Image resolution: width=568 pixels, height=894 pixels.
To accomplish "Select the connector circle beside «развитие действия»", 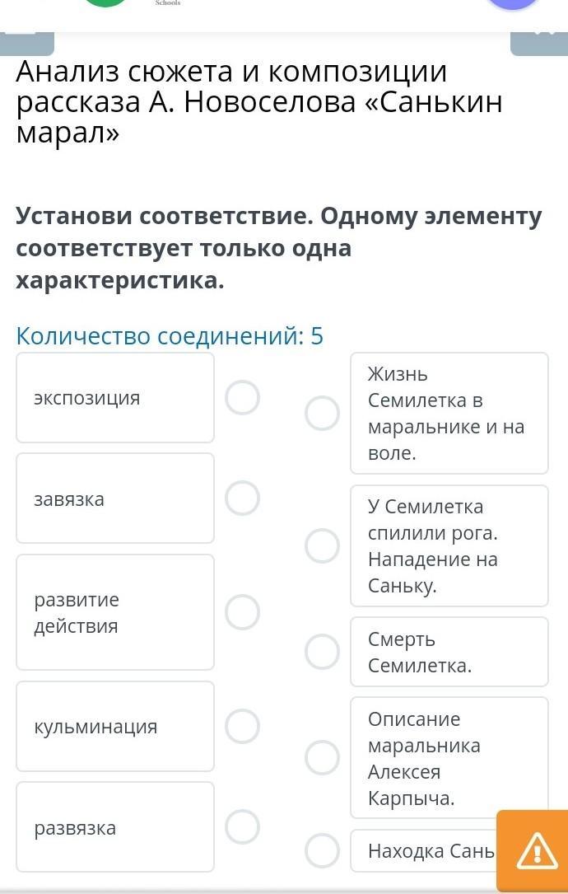I will (x=243, y=612).
